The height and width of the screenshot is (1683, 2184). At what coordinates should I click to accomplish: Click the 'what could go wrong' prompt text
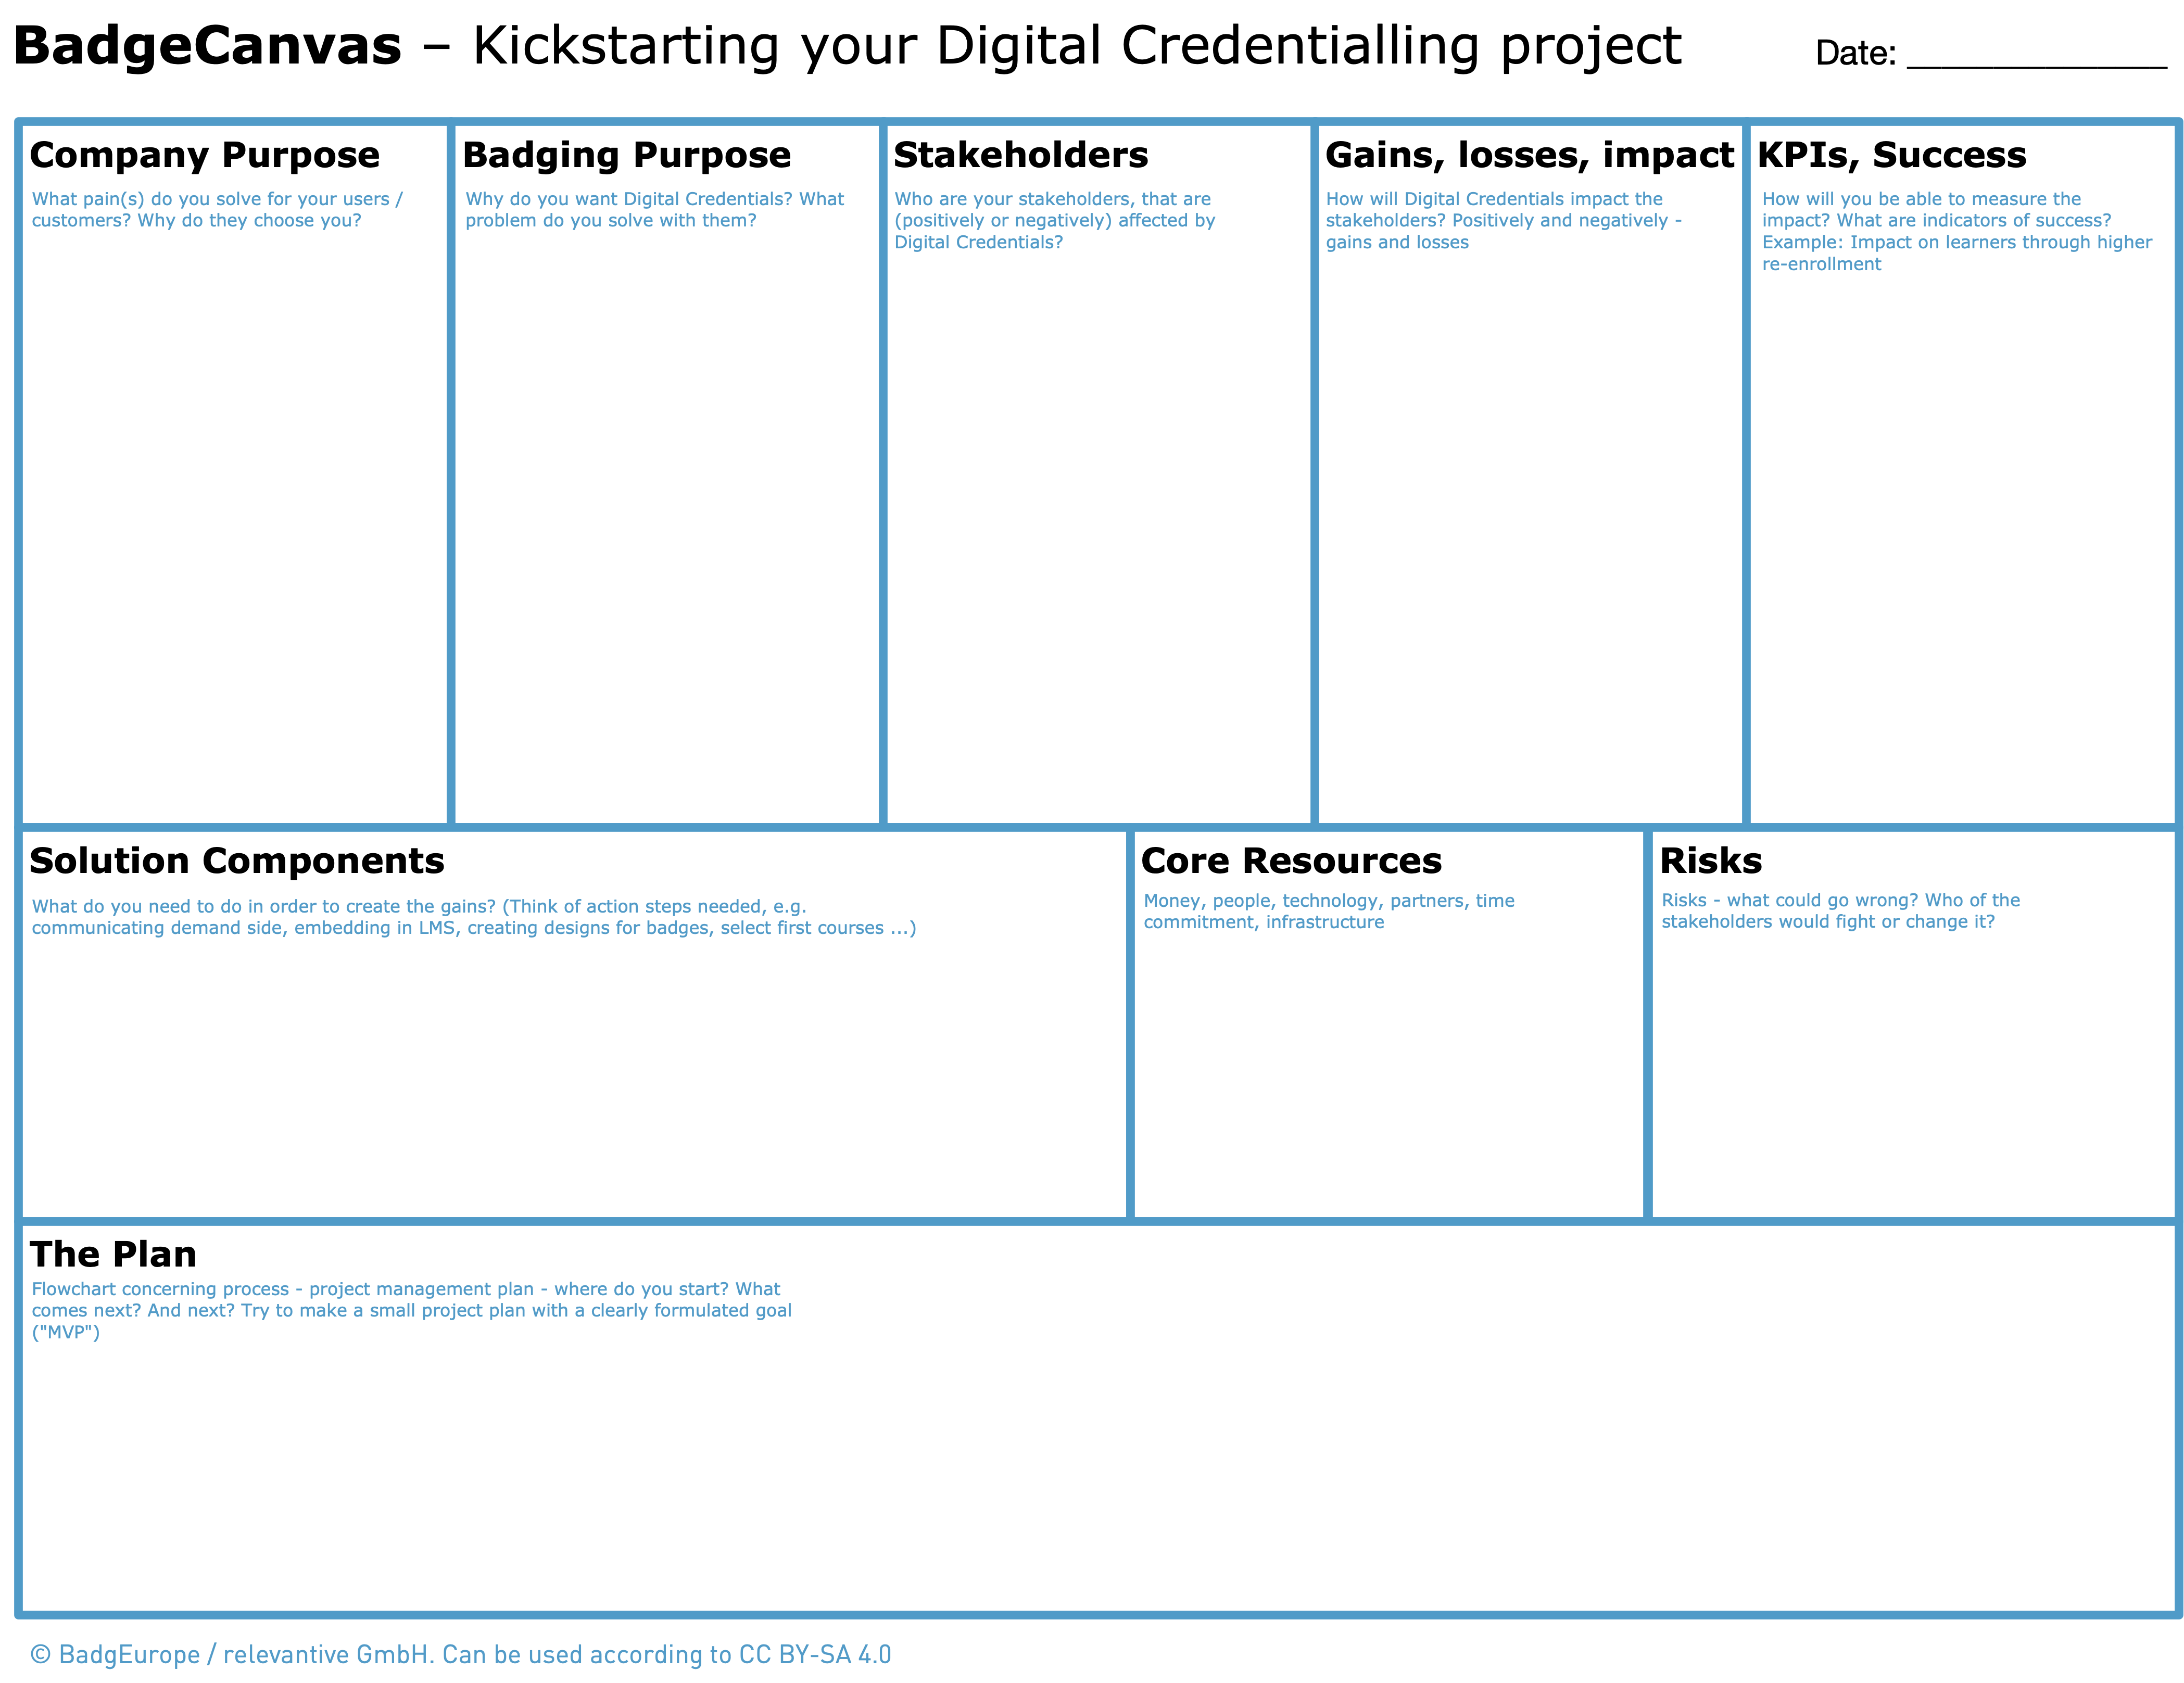(1840, 911)
